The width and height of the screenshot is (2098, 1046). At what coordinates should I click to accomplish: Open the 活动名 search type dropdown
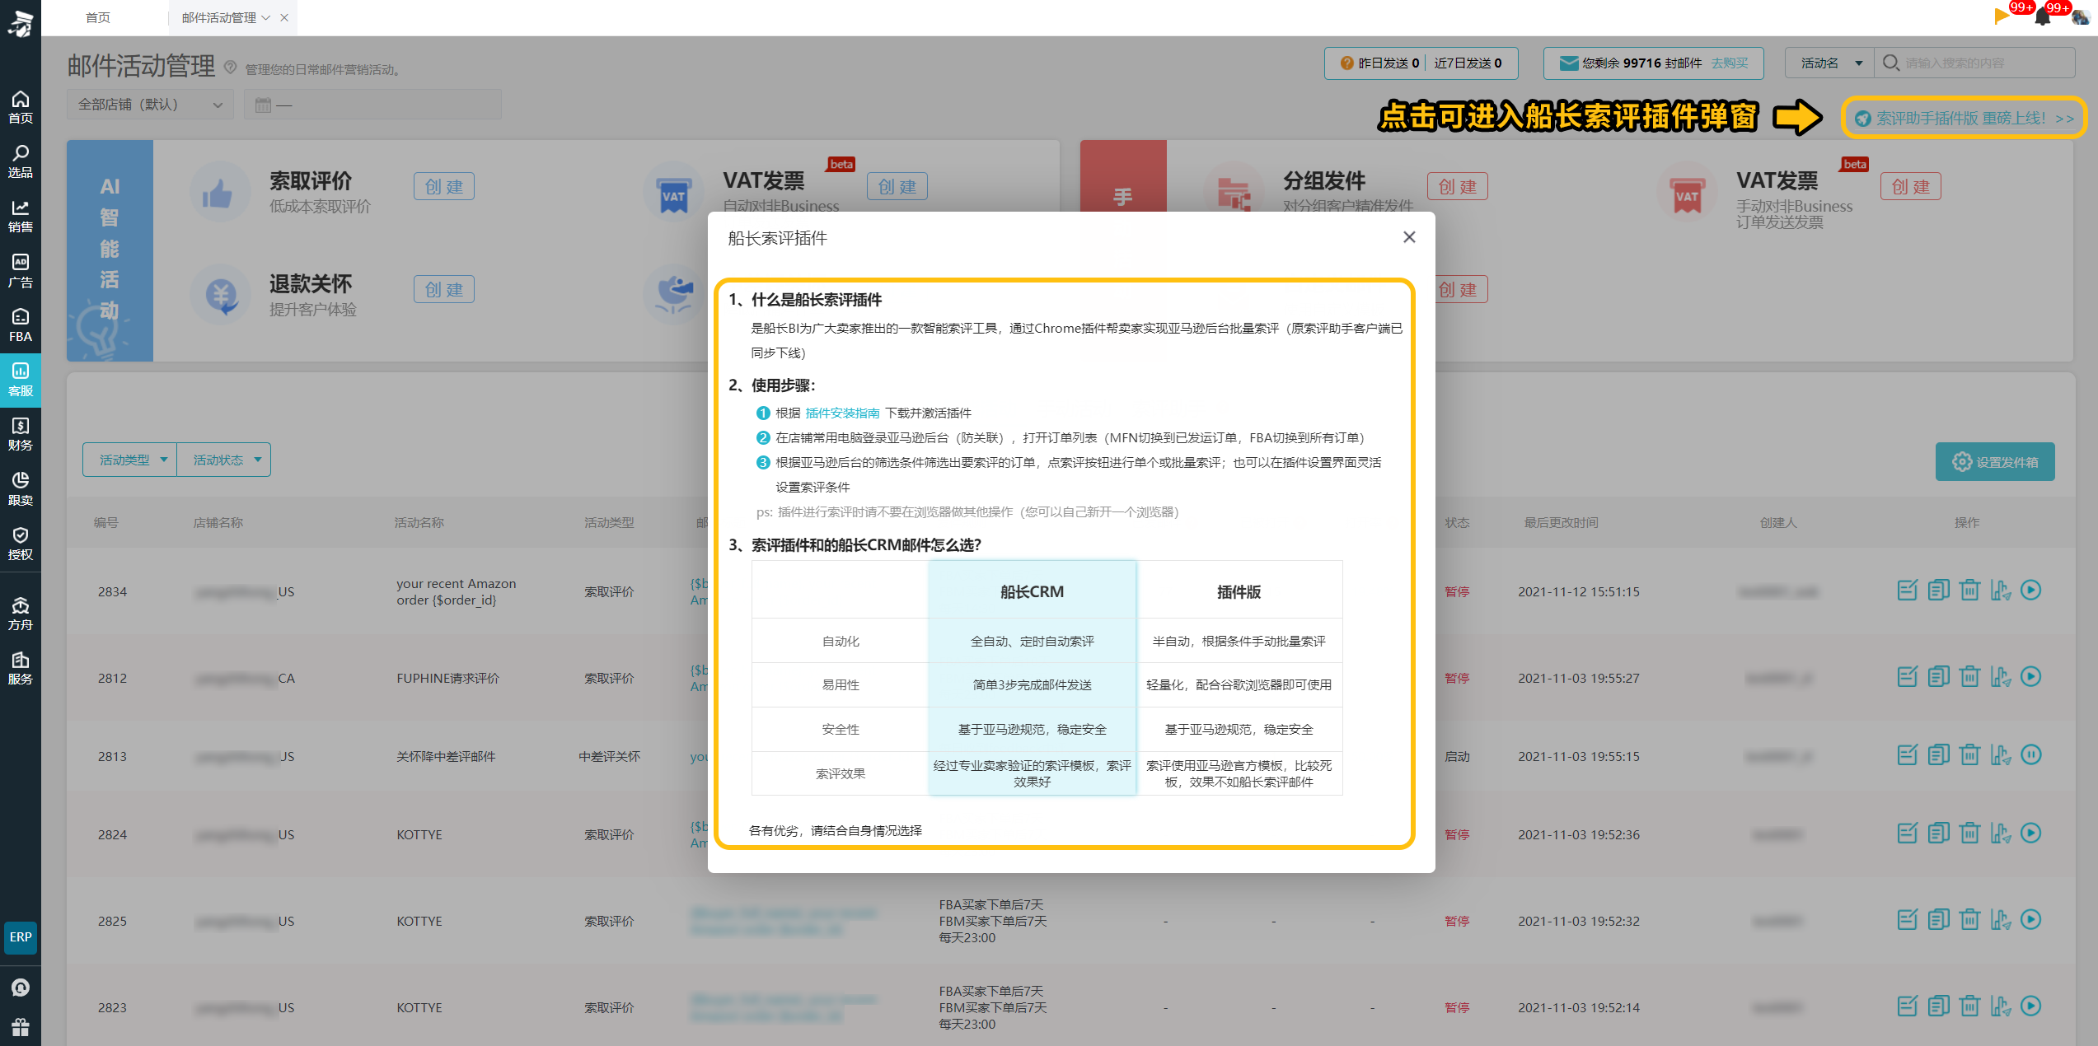coord(1829,63)
